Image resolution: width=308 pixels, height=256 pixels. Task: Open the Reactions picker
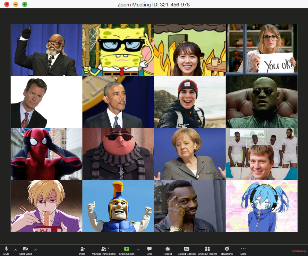pyautogui.click(x=227, y=251)
